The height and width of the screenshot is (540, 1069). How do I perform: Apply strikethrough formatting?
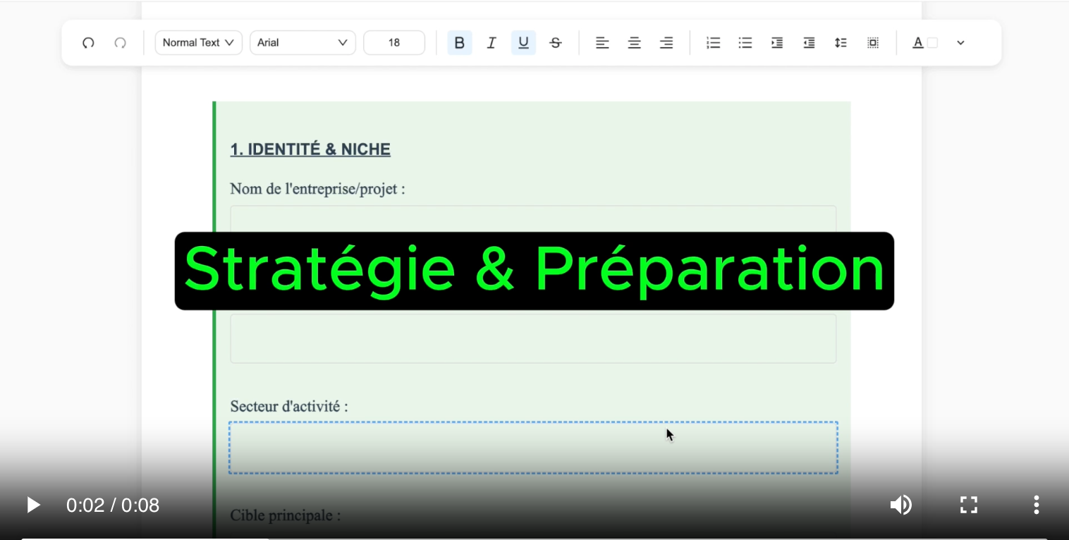(556, 43)
